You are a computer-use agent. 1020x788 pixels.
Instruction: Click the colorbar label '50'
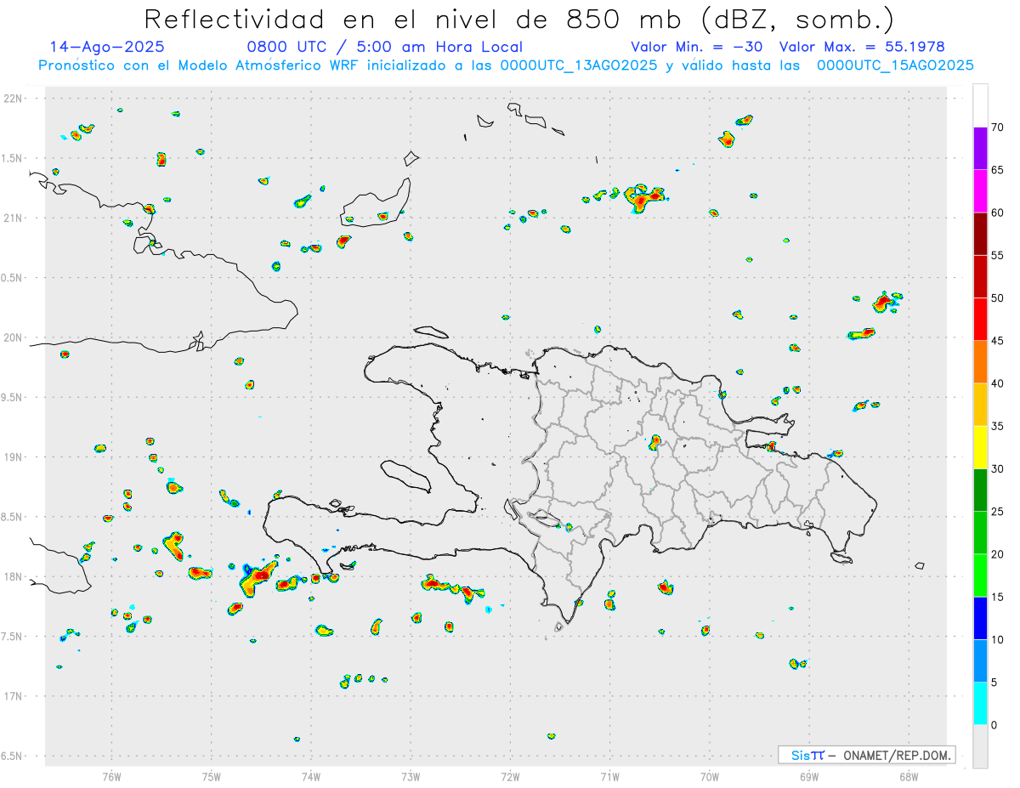(998, 298)
